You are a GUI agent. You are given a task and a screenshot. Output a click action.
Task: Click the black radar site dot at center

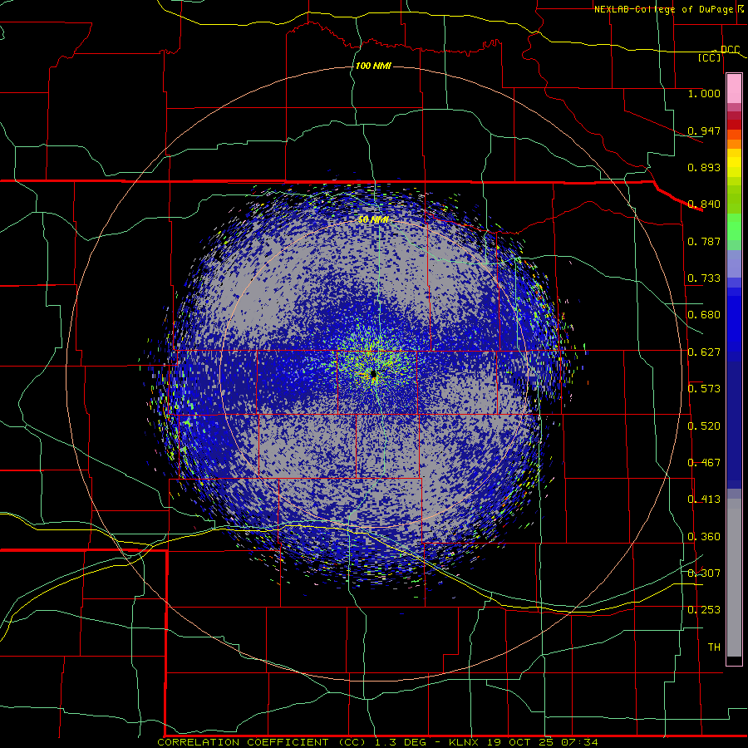coord(374,375)
